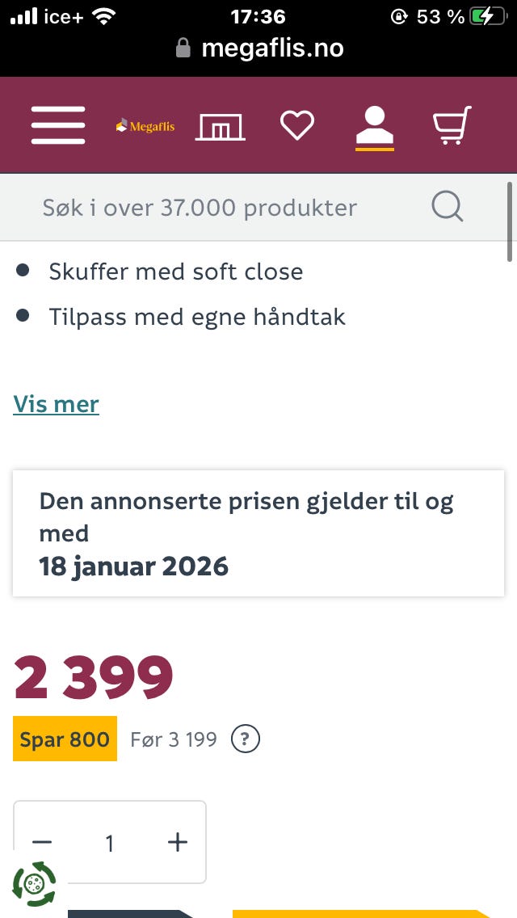Decrease quantity with the minus button
This screenshot has width=517, height=918.
(x=42, y=843)
